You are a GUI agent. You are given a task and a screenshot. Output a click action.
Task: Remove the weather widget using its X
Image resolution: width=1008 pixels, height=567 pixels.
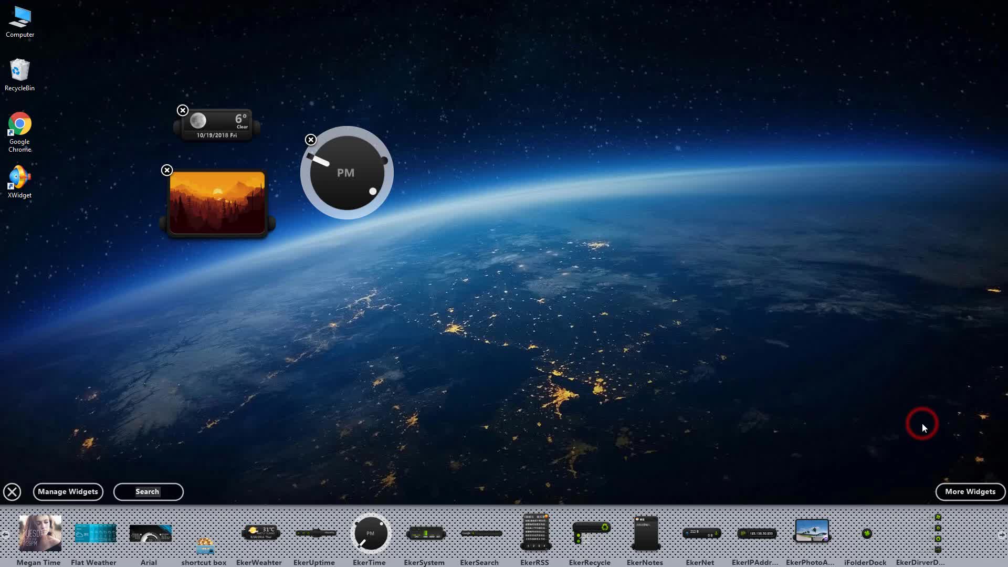[x=182, y=110]
